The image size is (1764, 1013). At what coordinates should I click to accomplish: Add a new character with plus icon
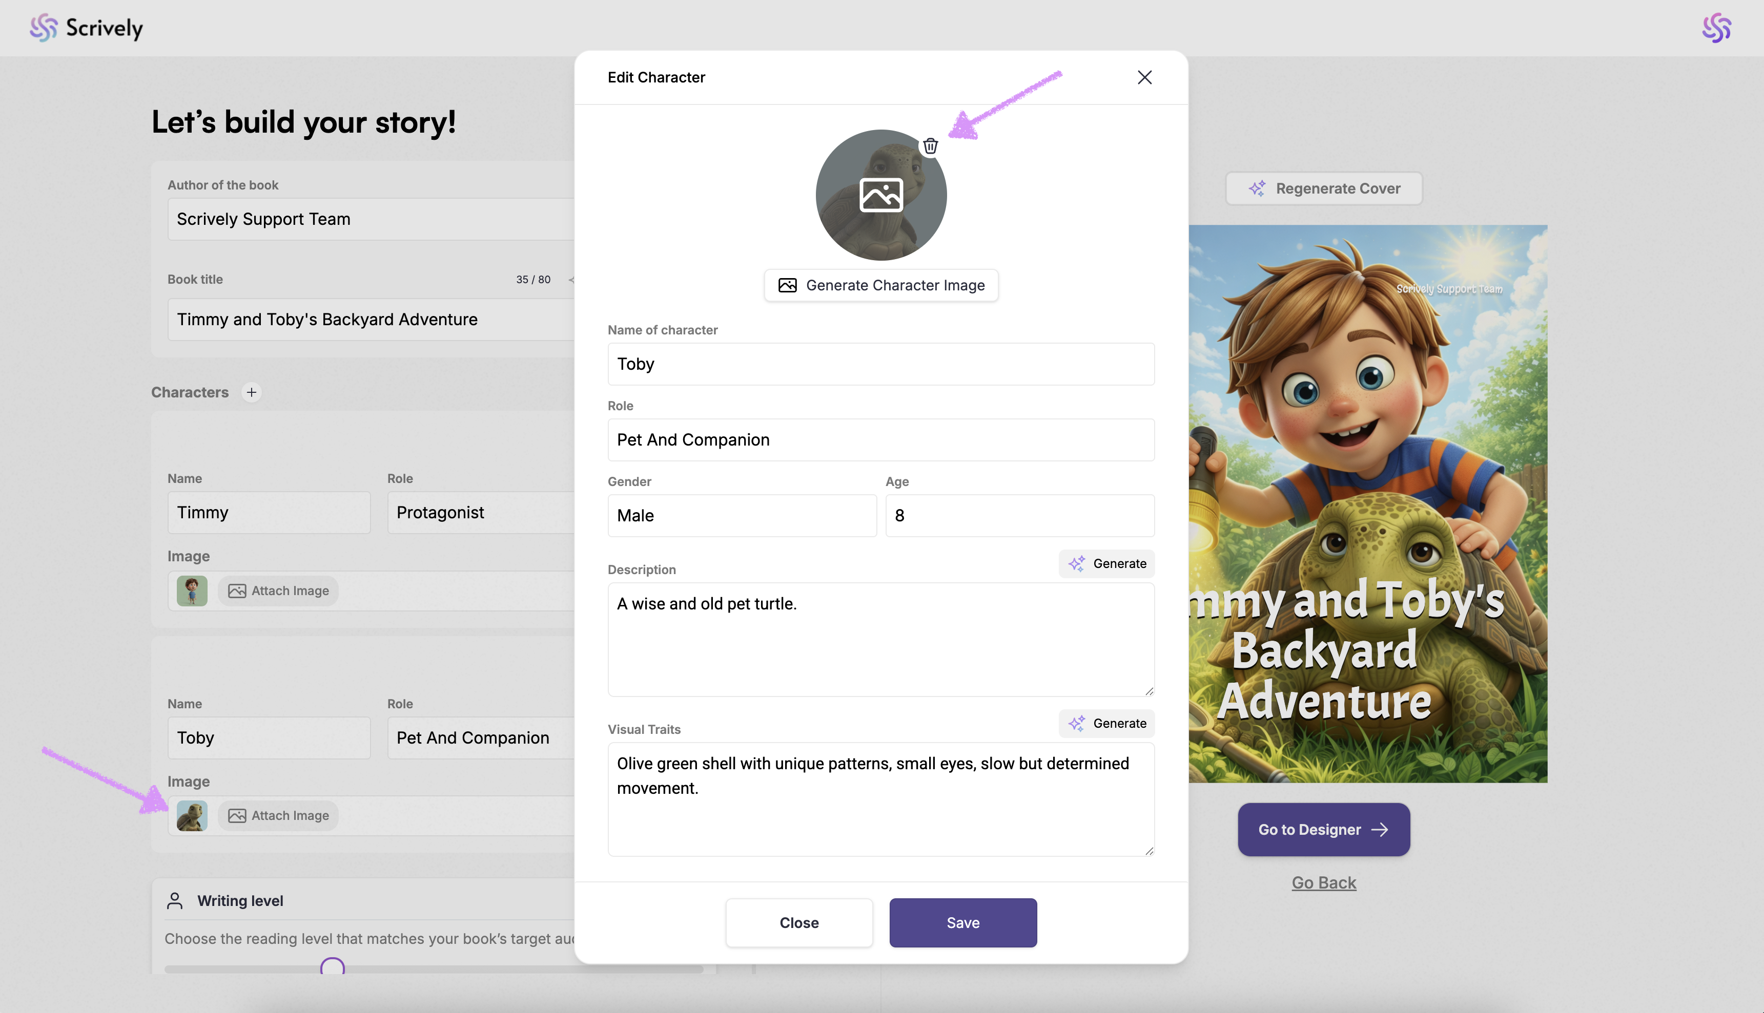[251, 392]
